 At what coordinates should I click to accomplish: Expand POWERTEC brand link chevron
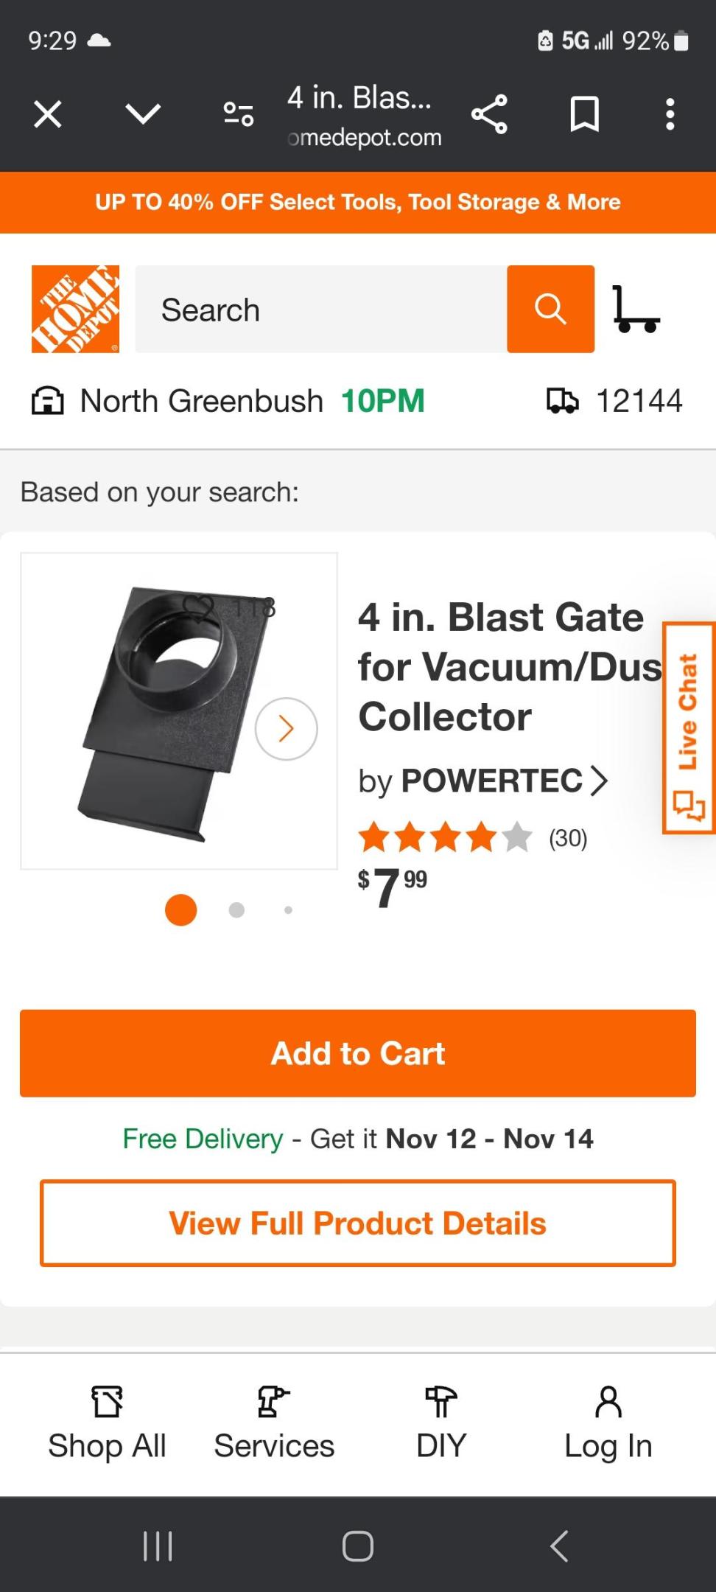coord(600,781)
